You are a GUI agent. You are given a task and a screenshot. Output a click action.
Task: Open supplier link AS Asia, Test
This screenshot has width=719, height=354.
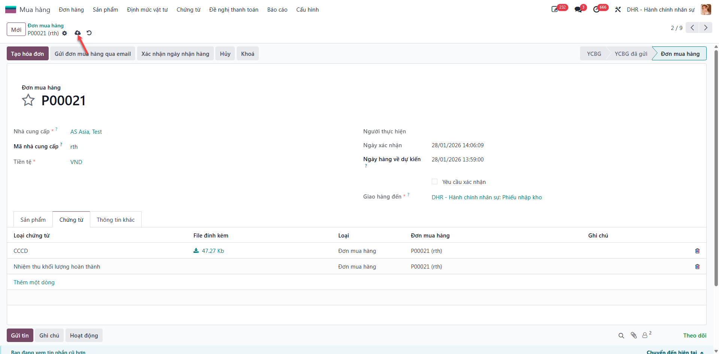coord(86,132)
